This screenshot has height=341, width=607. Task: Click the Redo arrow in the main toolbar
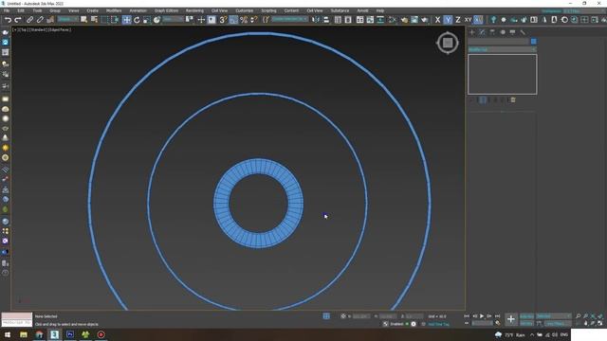(18, 20)
